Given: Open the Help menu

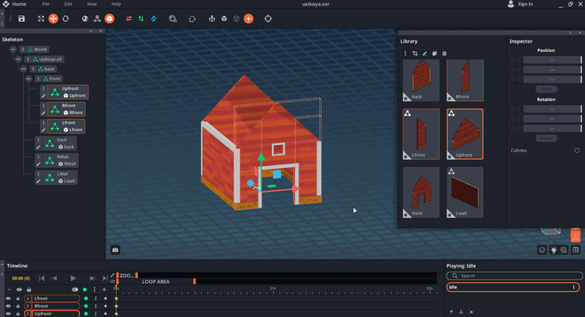Looking at the screenshot, I should 116,4.
